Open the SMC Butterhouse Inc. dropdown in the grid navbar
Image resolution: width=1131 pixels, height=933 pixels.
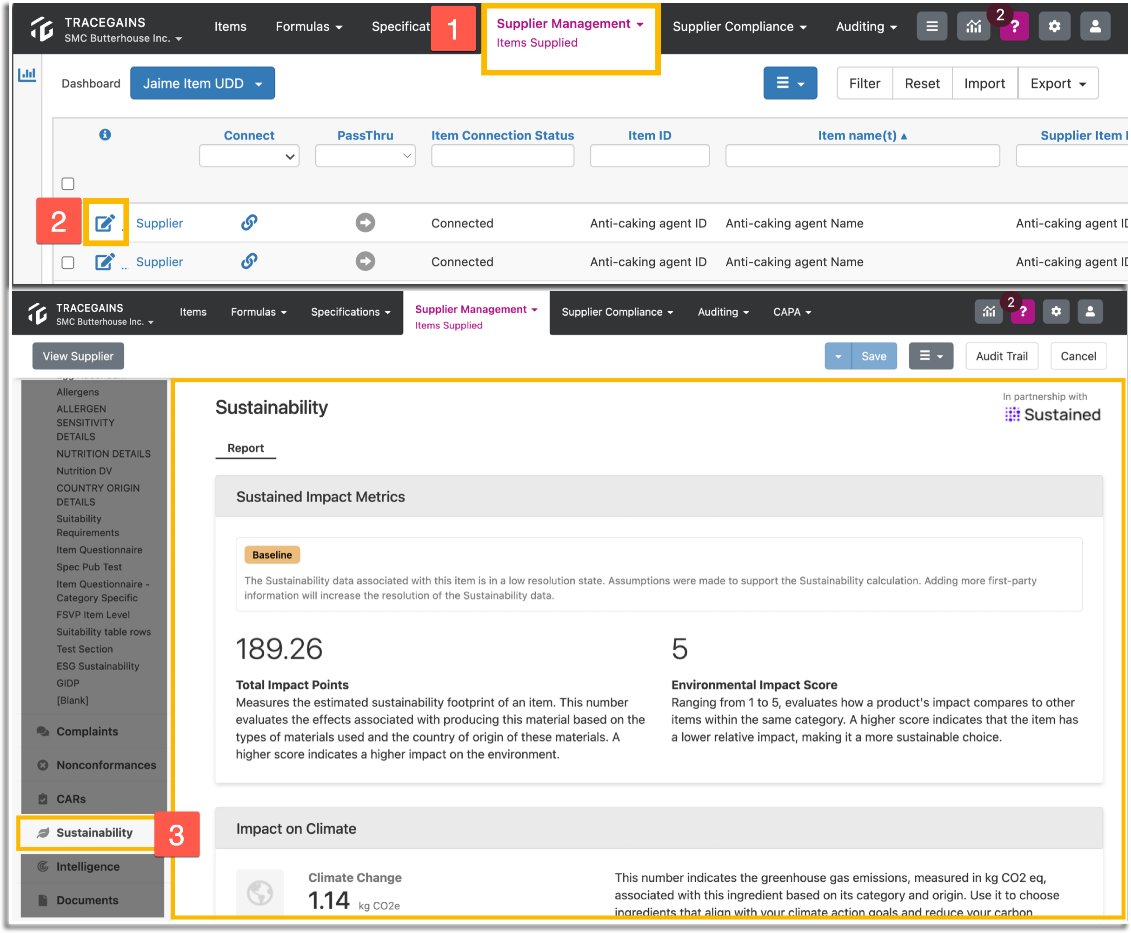pos(123,39)
